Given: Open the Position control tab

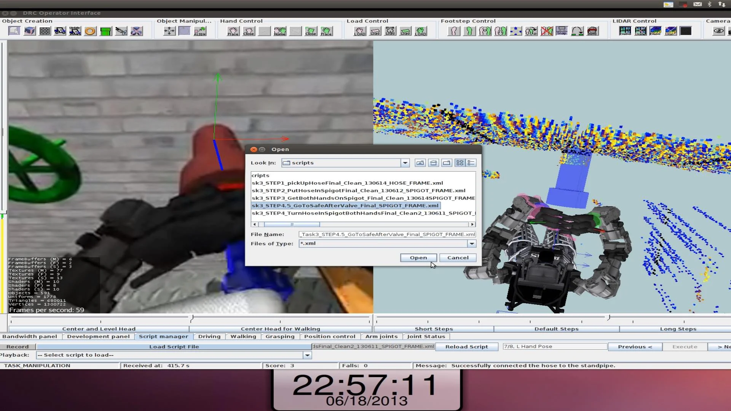Looking at the screenshot, I should point(330,336).
